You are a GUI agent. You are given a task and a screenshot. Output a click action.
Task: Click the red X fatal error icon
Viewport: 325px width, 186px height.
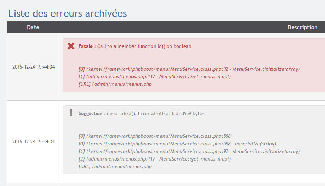point(71,46)
